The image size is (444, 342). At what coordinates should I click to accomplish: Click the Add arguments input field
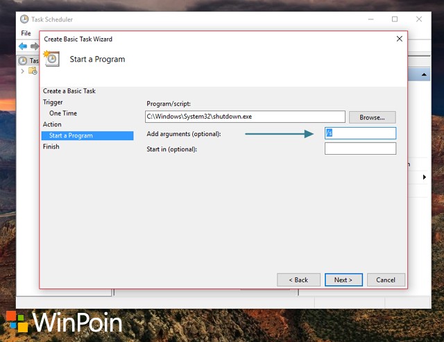[x=360, y=132]
